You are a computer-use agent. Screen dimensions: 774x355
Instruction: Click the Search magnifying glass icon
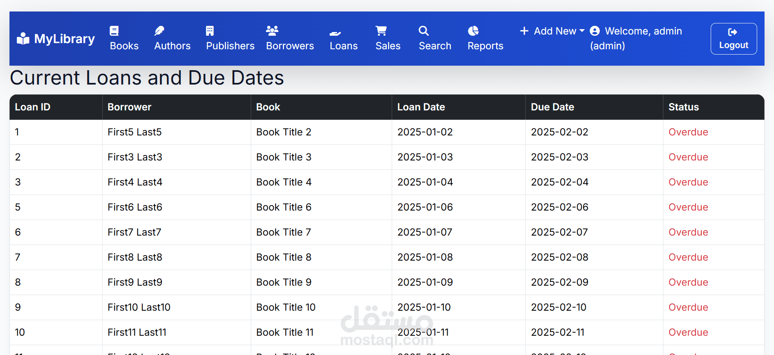point(424,31)
